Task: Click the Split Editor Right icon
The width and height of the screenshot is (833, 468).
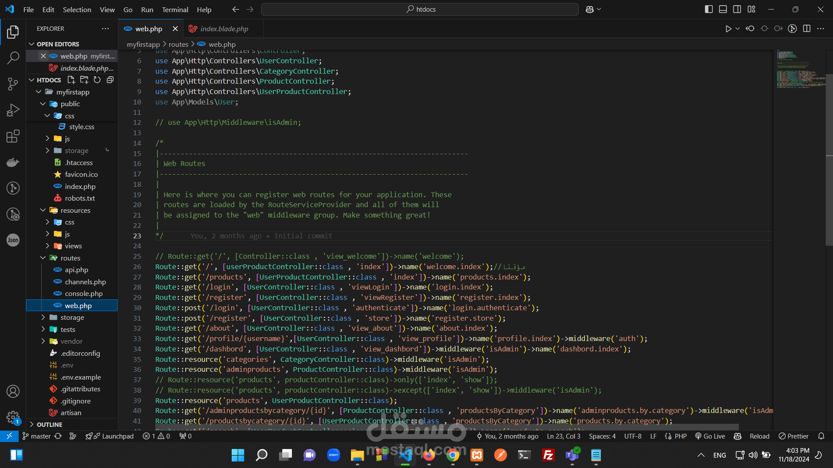Action: 807,29
